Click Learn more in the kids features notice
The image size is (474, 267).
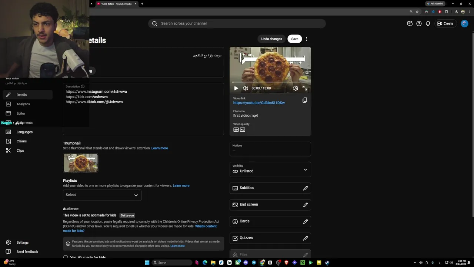[177, 246]
